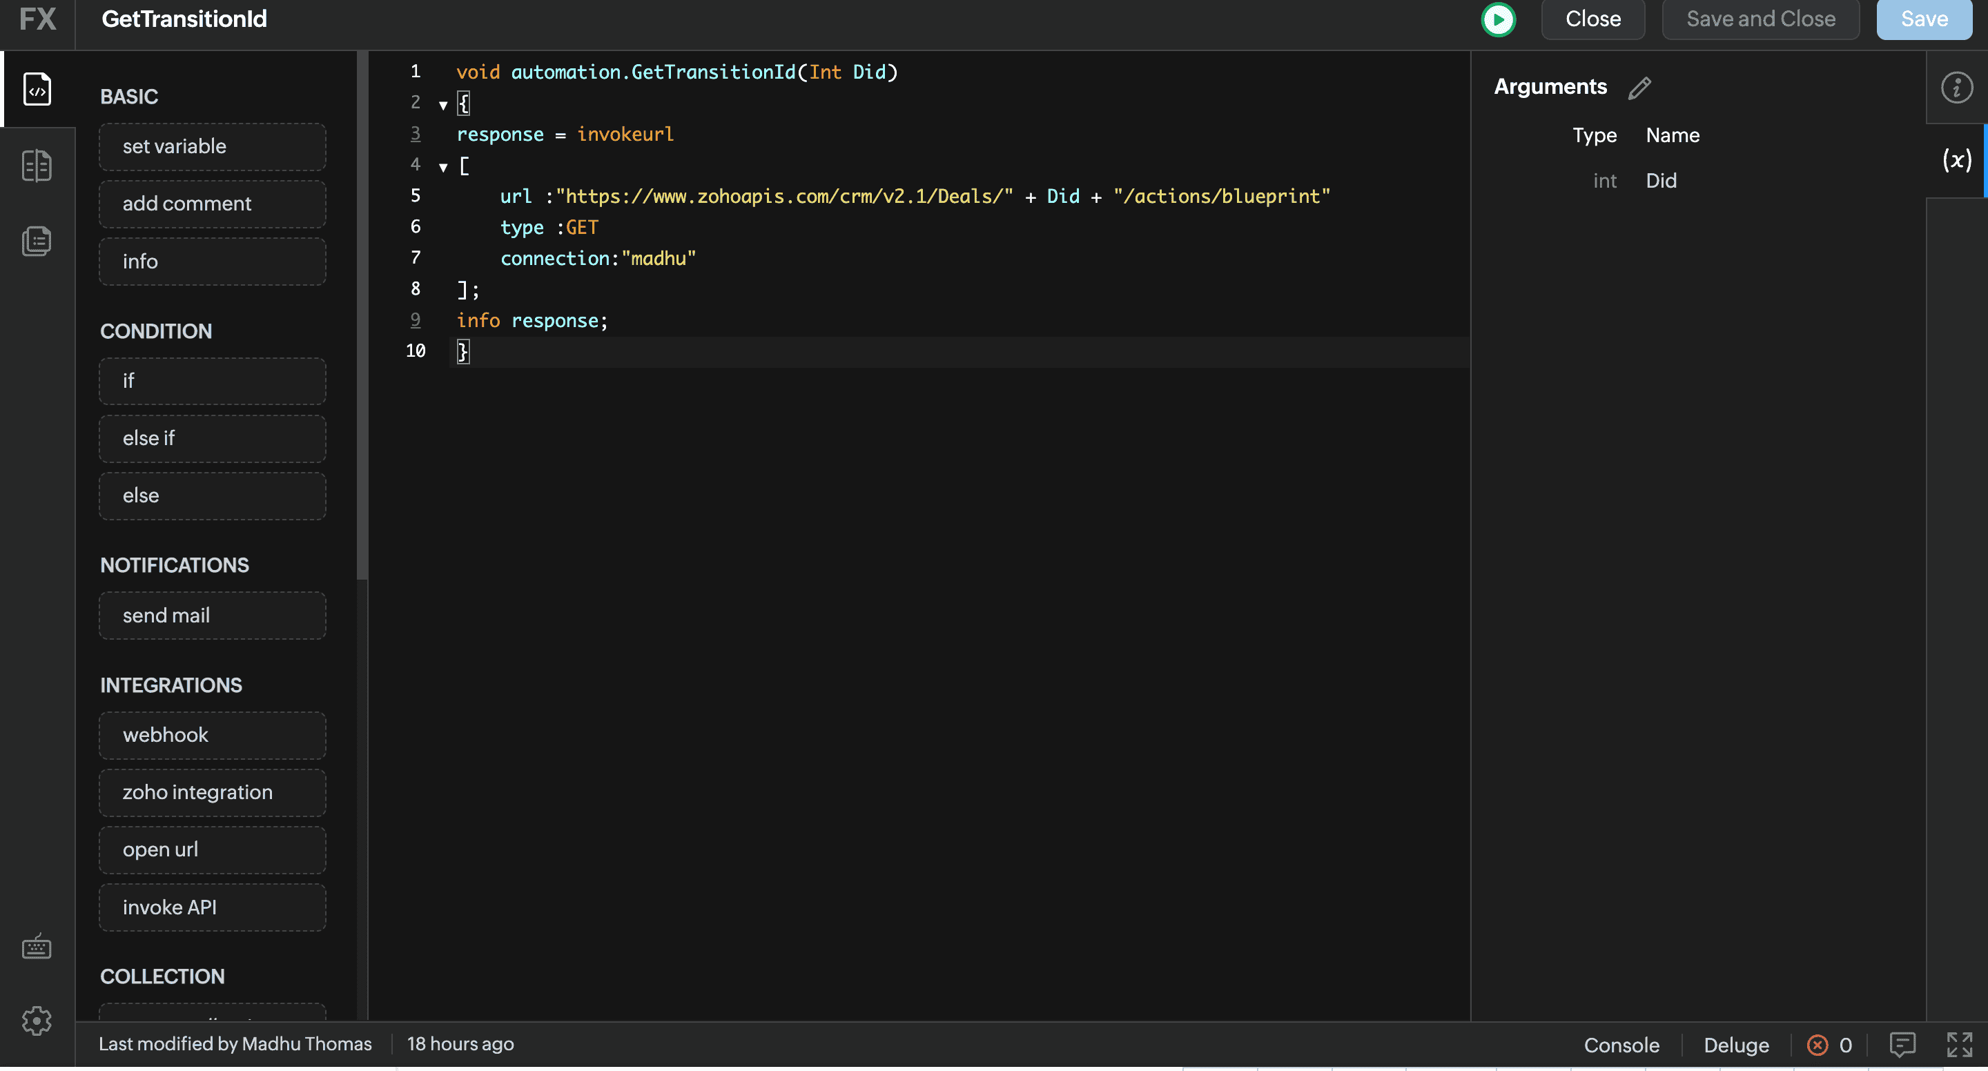
Task: Click the Save and Close button
Action: click(x=1760, y=19)
